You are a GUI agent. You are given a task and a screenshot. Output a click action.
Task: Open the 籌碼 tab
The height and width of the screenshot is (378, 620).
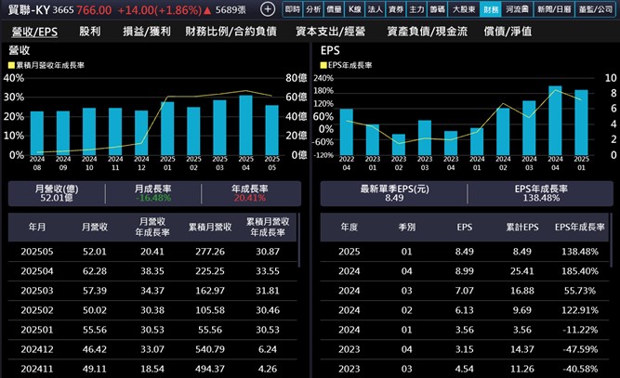[437, 9]
